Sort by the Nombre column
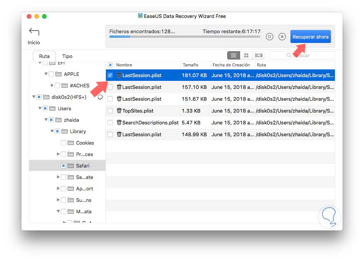 (x=148, y=65)
